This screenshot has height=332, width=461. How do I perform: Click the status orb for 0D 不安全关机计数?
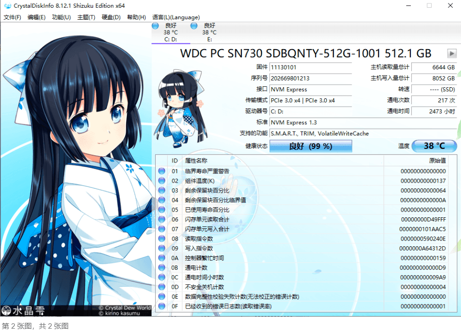tap(162, 287)
